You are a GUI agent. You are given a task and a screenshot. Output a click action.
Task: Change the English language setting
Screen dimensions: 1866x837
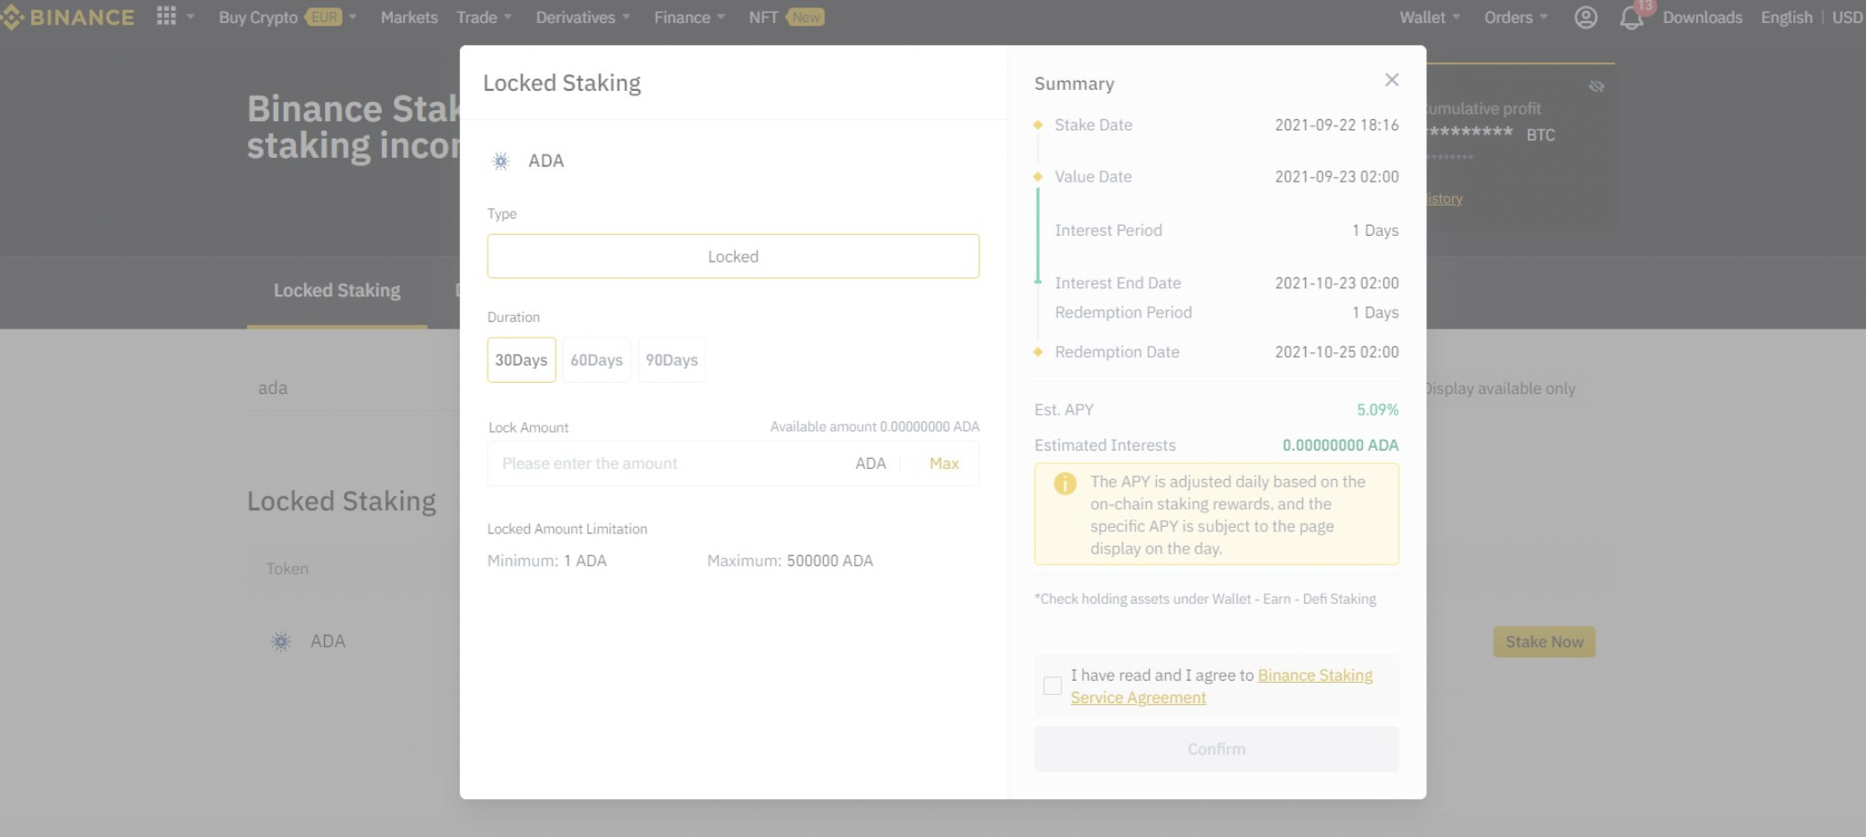click(x=1787, y=17)
